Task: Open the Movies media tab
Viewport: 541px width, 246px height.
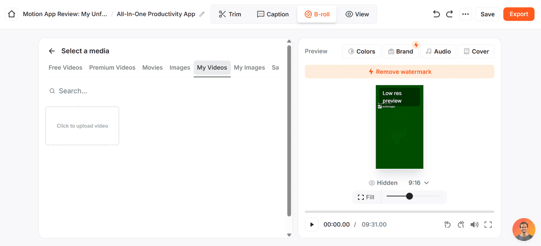Action: (153, 67)
